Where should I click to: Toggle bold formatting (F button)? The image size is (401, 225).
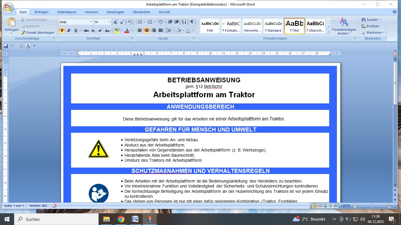tap(62, 30)
